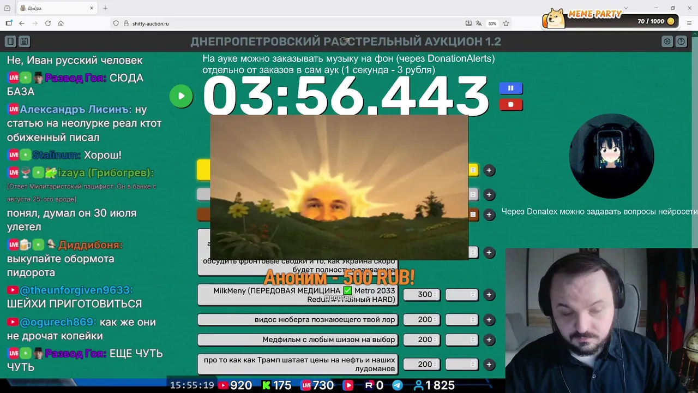
Task: Open the help question mark icon
Action: [x=681, y=41]
